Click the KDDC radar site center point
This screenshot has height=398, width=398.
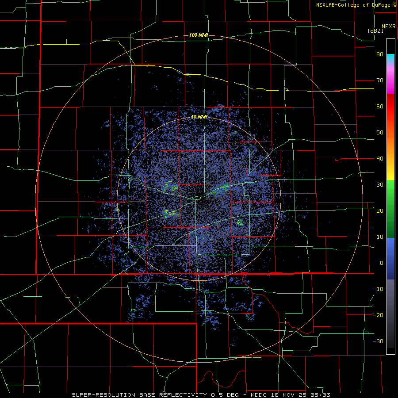(199, 199)
